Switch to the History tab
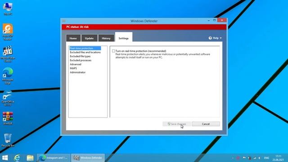 (x=106, y=38)
